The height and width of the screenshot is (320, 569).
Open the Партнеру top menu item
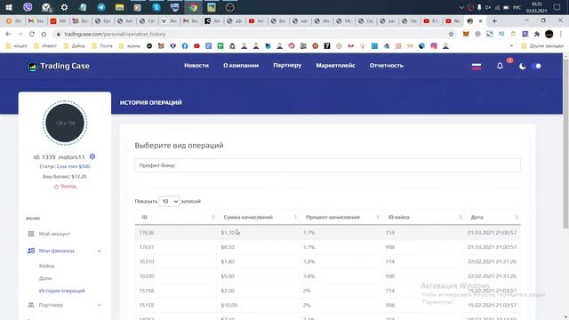287,65
